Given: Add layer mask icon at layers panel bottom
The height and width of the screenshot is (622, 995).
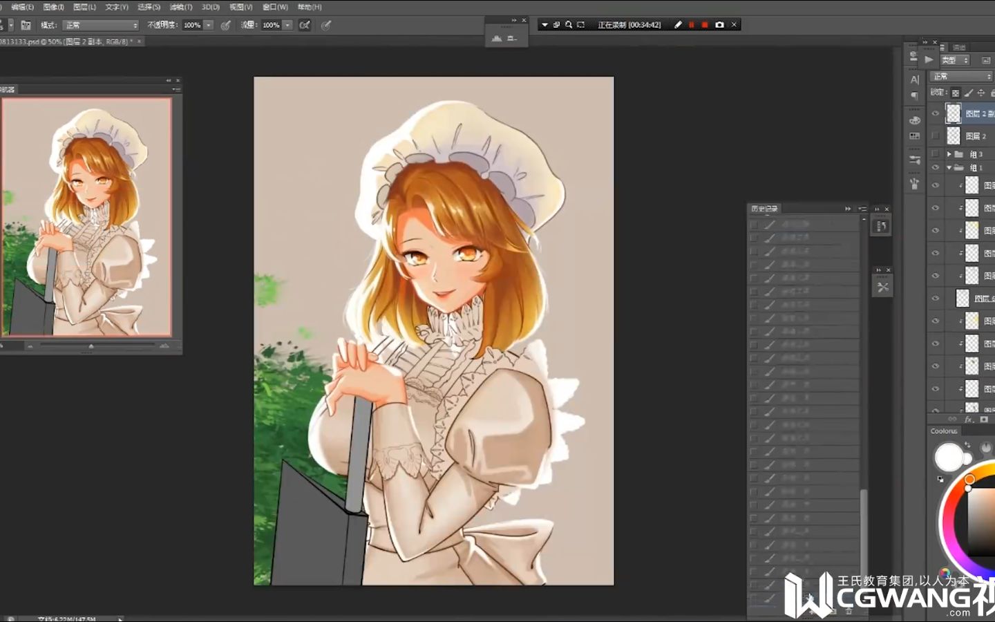Looking at the screenshot, I should point(984,419).
